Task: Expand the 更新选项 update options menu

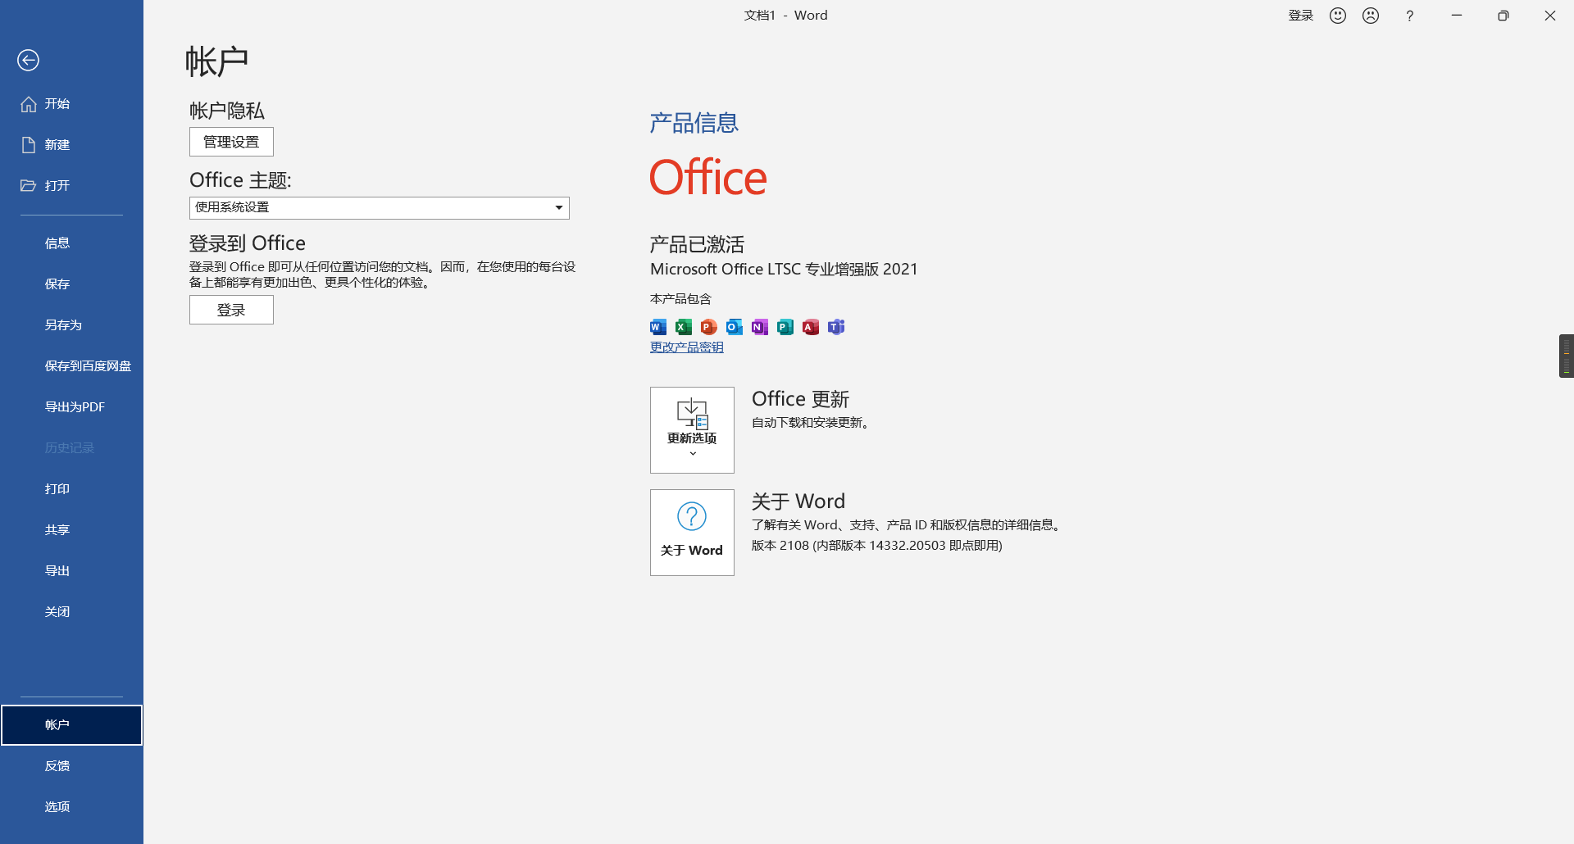Action: (x=692, y=430)
